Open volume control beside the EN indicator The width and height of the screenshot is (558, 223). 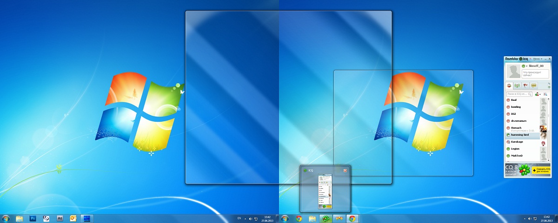[250, 219]
